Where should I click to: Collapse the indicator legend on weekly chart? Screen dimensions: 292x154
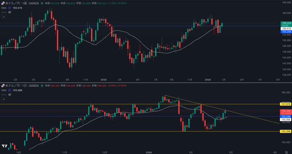(4, 17)
